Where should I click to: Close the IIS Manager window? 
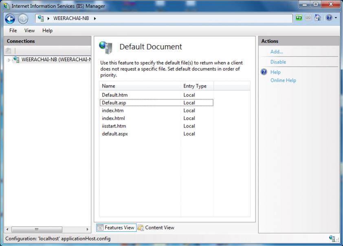coord(331,4)
